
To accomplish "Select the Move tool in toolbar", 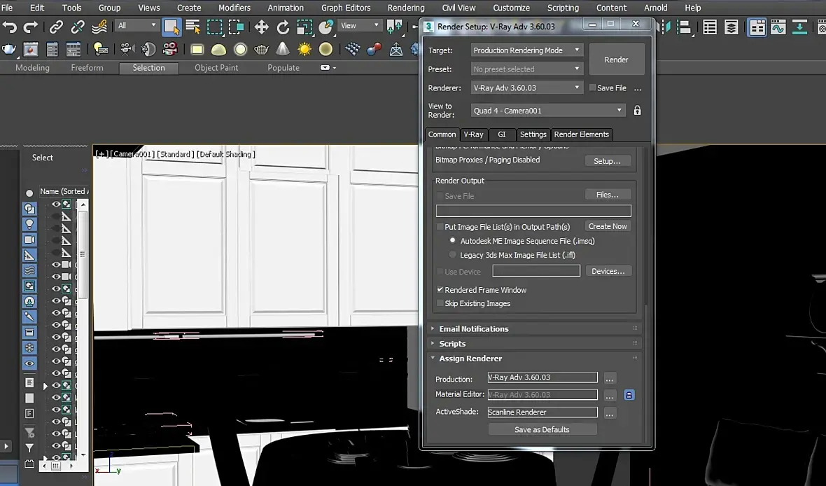I will click(x=261, y=27).
